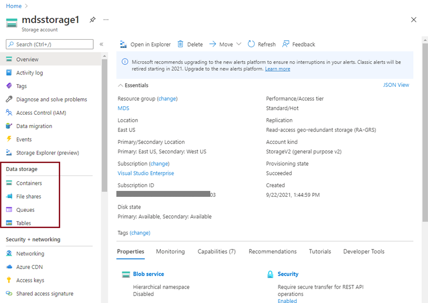Open the Overview menu item

pyautogui.click(x=50, y=59)
